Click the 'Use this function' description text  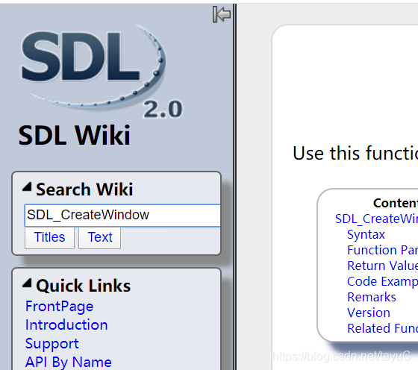click(x=355, y=153)
